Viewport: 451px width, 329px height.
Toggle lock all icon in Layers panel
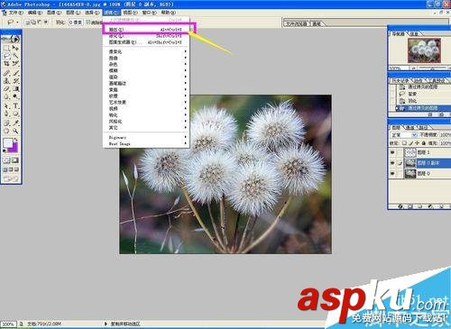pyautogui.click(x=424, y=143)
